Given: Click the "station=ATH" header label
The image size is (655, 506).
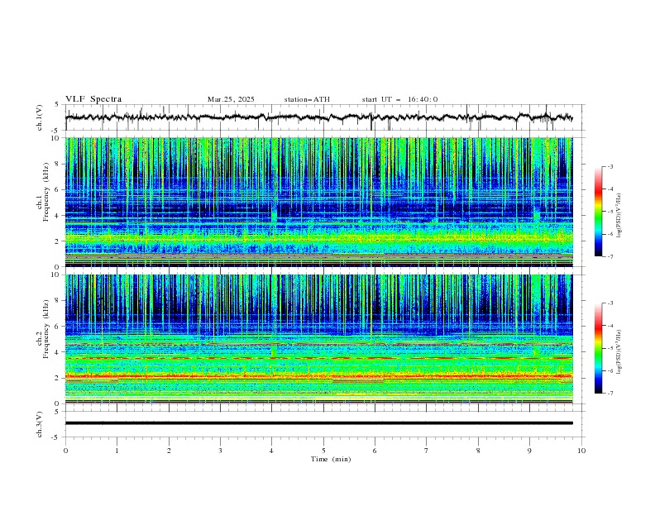Looking at the screenshot, I should coord(307,99).
